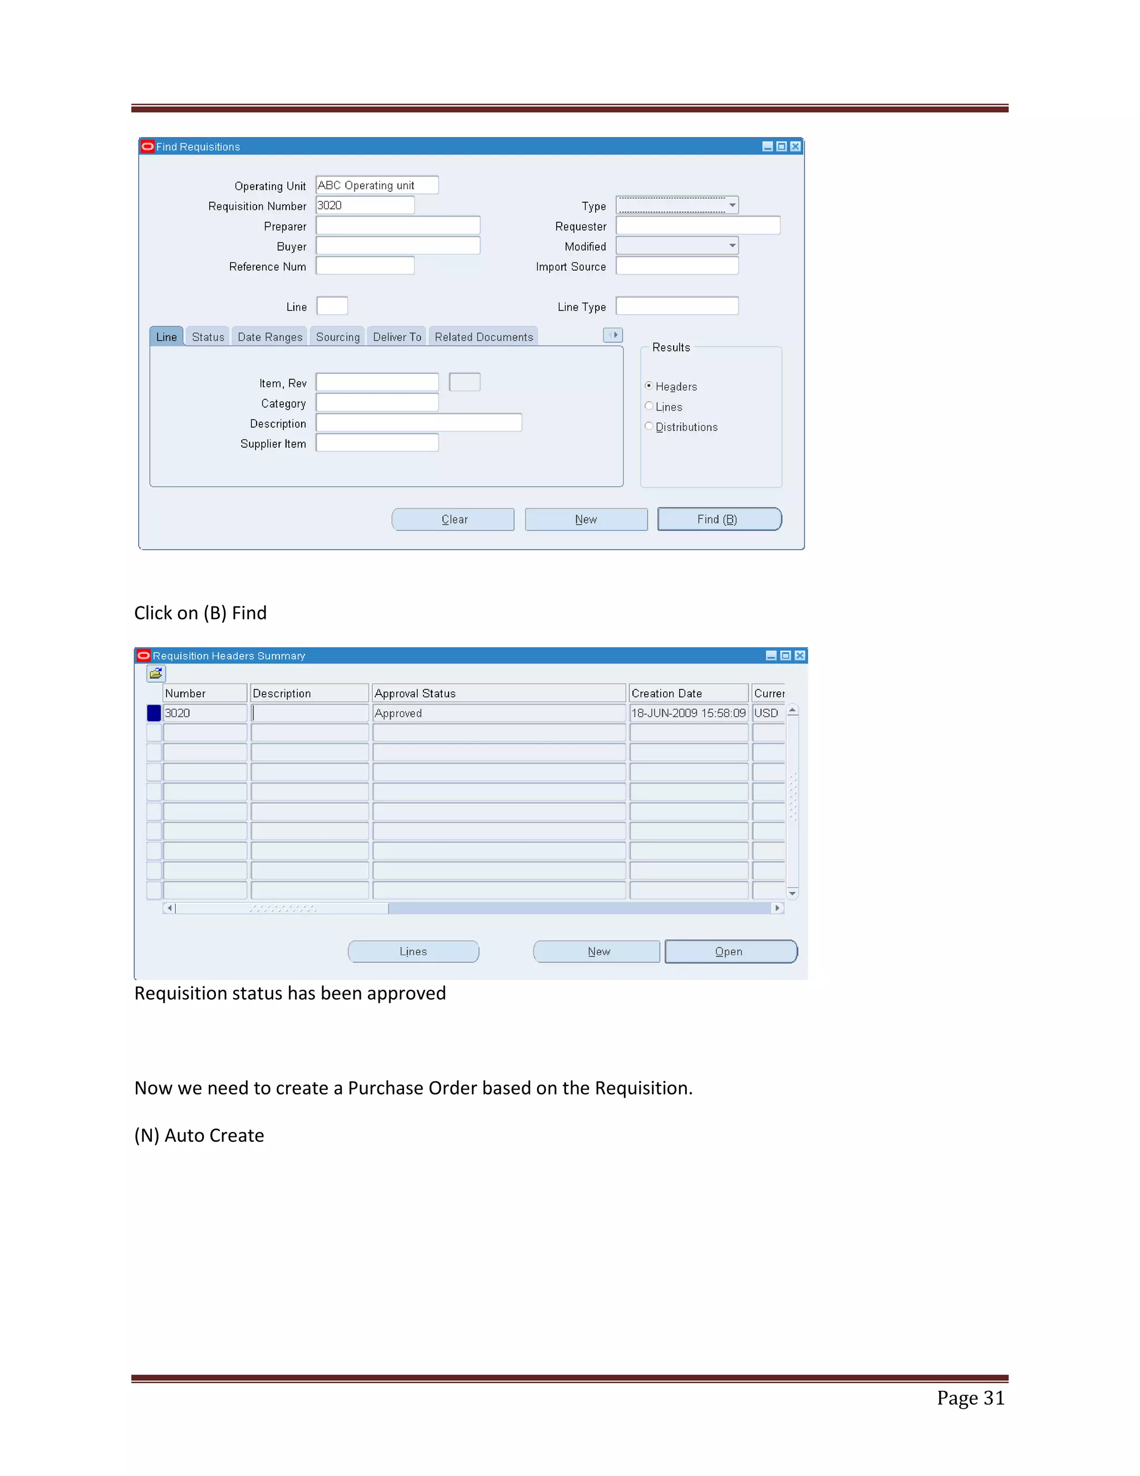The height and width of the screenshot is (1476, 1140).
Task: Click the Approved status cell
Action: coord(499,713)
